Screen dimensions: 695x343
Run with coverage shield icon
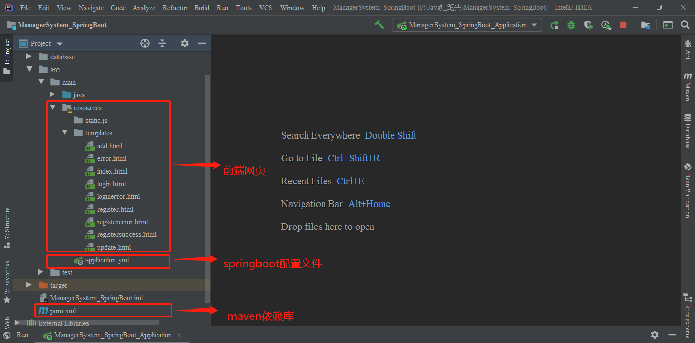point(588,25)
